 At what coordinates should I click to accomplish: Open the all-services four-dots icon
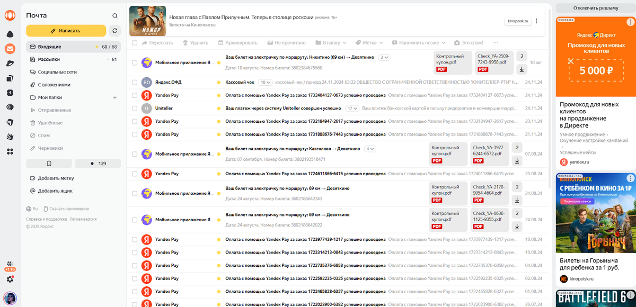click(x=10, y=151)
